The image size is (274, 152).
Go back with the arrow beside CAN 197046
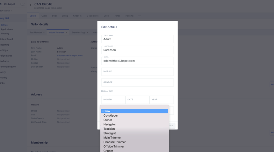pyautogui.click(x=31, y=5)
